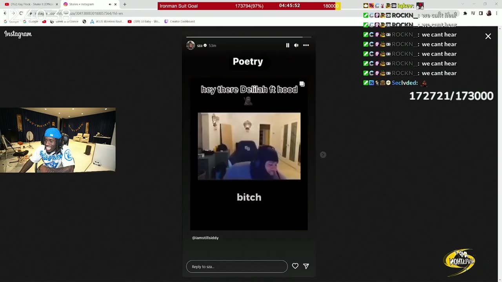Open the story three-dot options menu
The image size is (502, 282).
(306, 45)
